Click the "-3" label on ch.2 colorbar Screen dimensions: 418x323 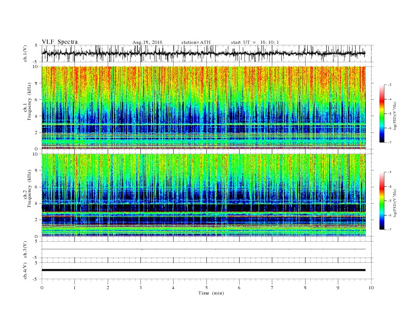pyautogui.click(x=389, y=172)
